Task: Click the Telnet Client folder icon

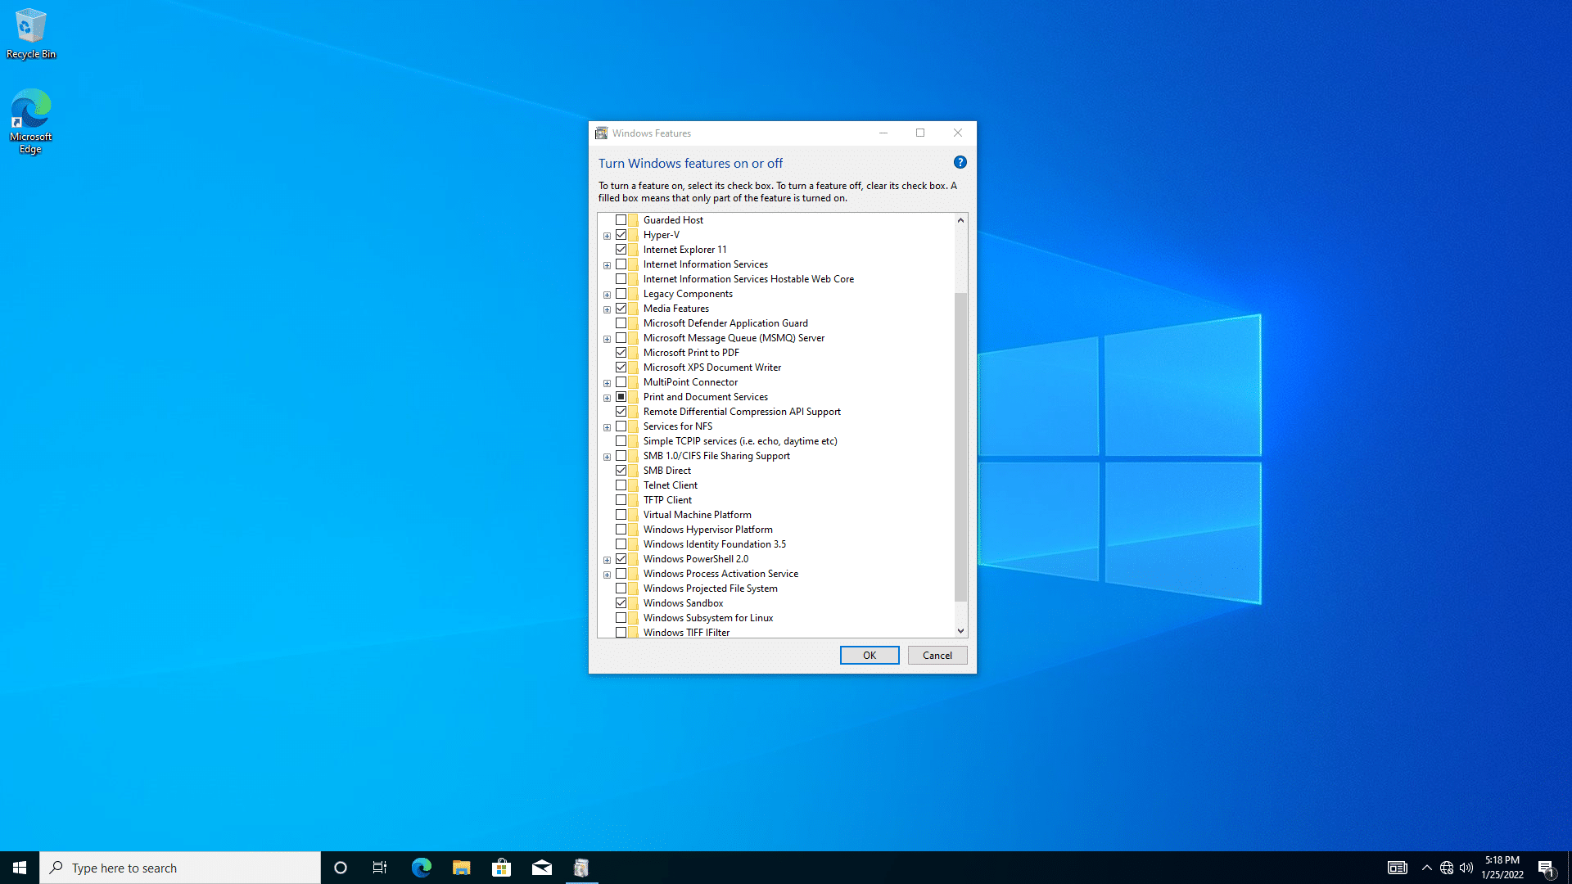Action: click(x=634, y=485)
